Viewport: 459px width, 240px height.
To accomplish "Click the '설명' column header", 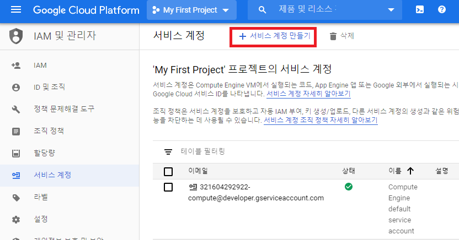I will point(441,171).
